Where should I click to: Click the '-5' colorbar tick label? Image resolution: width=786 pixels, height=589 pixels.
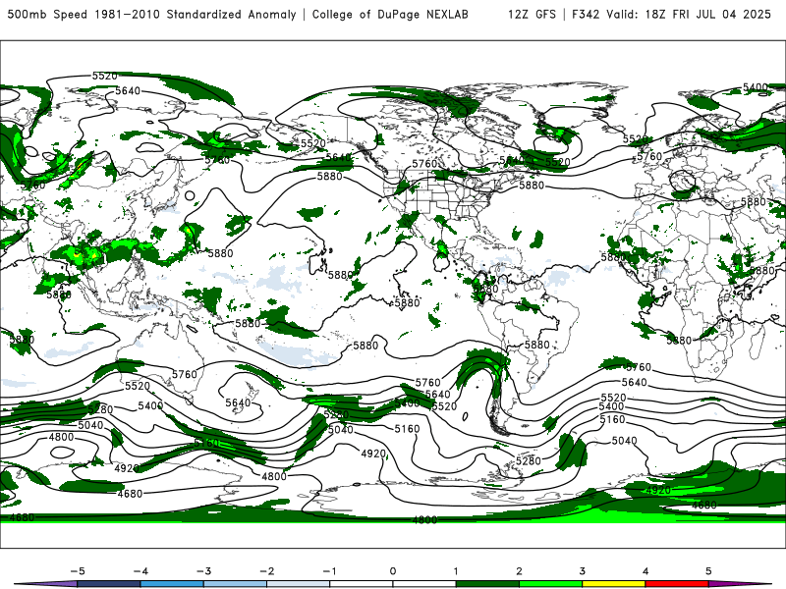pos(78,571)
